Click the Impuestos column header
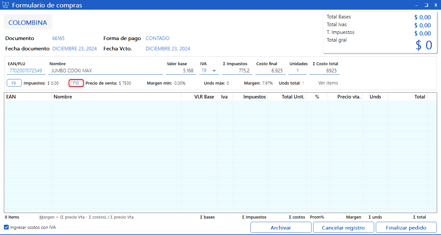Screen dimensions: 441x235 click(x=250, y=97)
